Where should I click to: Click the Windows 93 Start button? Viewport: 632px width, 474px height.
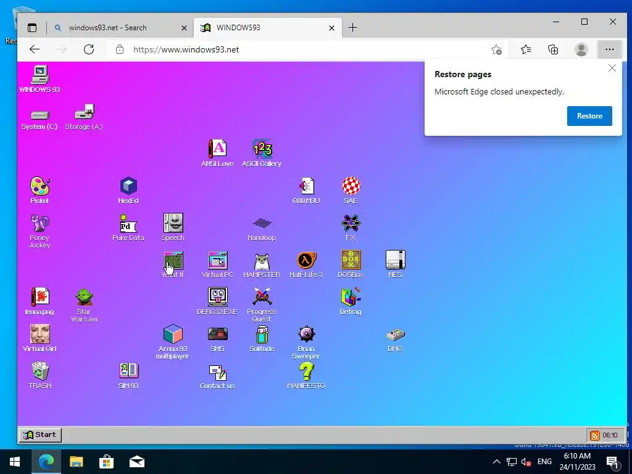pyautogui.click(x=40, y=435)
